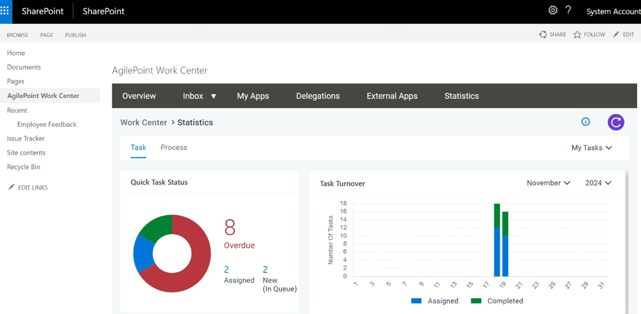The image size is (641, 314).
Task: Open the November month dropdown
Action: 548,183
